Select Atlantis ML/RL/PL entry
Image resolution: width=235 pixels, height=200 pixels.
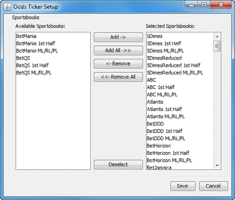coord(180,116)
